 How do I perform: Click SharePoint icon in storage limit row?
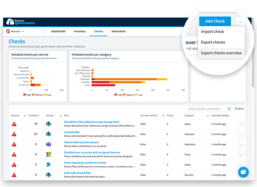(49, 124)
